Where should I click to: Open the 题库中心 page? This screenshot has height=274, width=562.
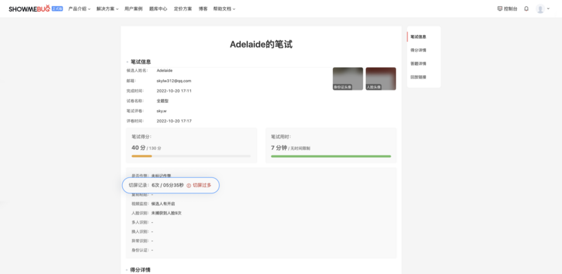coord(158,9)
